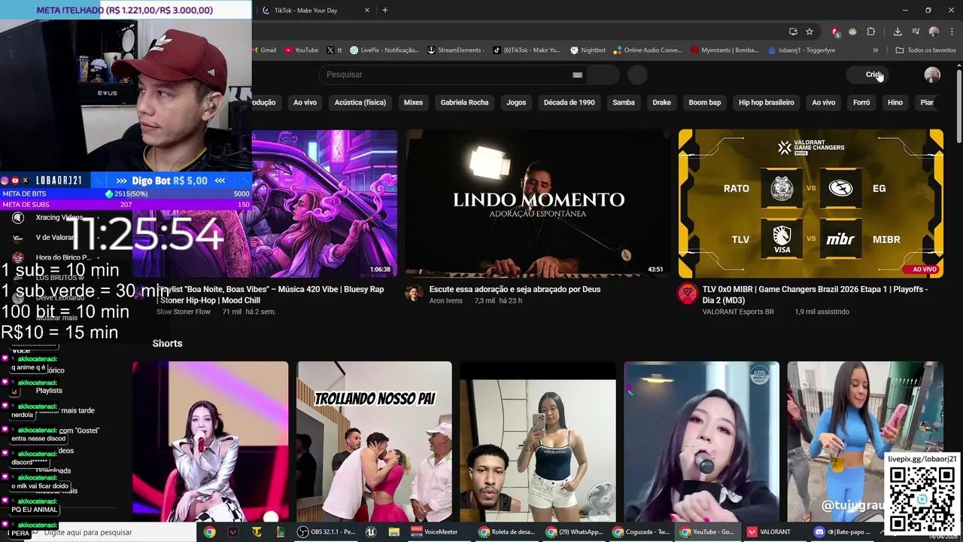This screenshot has width=963, height=542.
Task: Select the Drake filter chip
Action: coord(661,102)
